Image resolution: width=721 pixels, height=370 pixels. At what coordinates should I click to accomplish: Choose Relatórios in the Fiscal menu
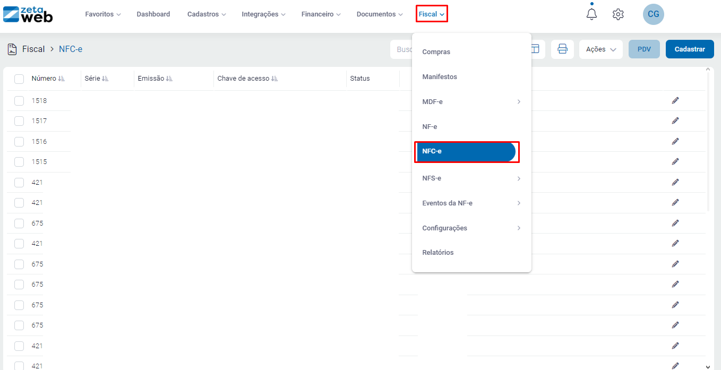[x=438, y=253]
